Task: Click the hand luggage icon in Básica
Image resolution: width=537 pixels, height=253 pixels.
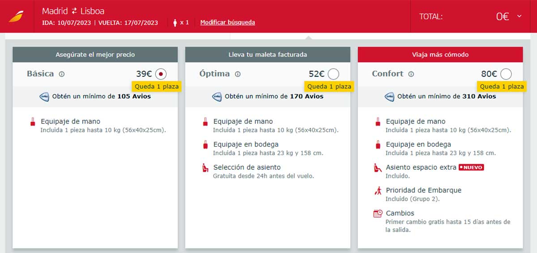Action: pos(32,122)
